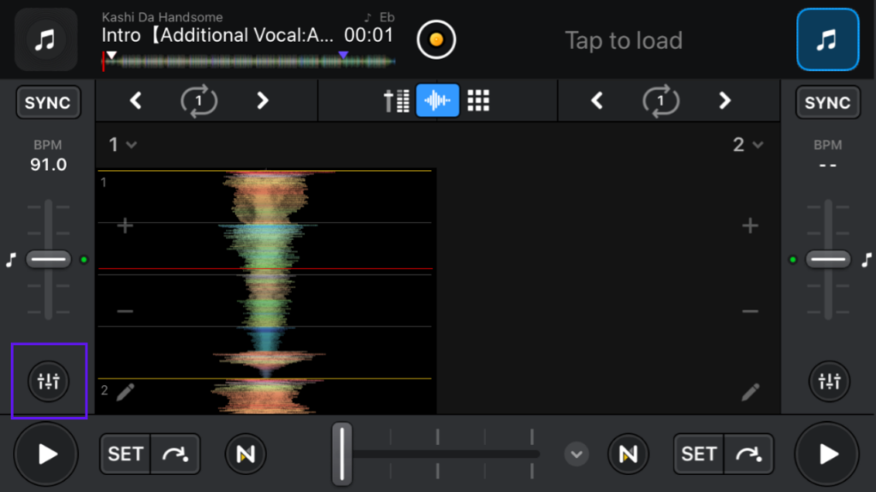
Task: Play the left deck track
Action: point(47,454)
